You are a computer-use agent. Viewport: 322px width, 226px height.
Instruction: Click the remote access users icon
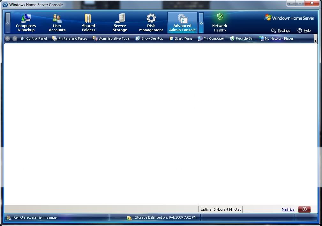(x=9, y=218)
